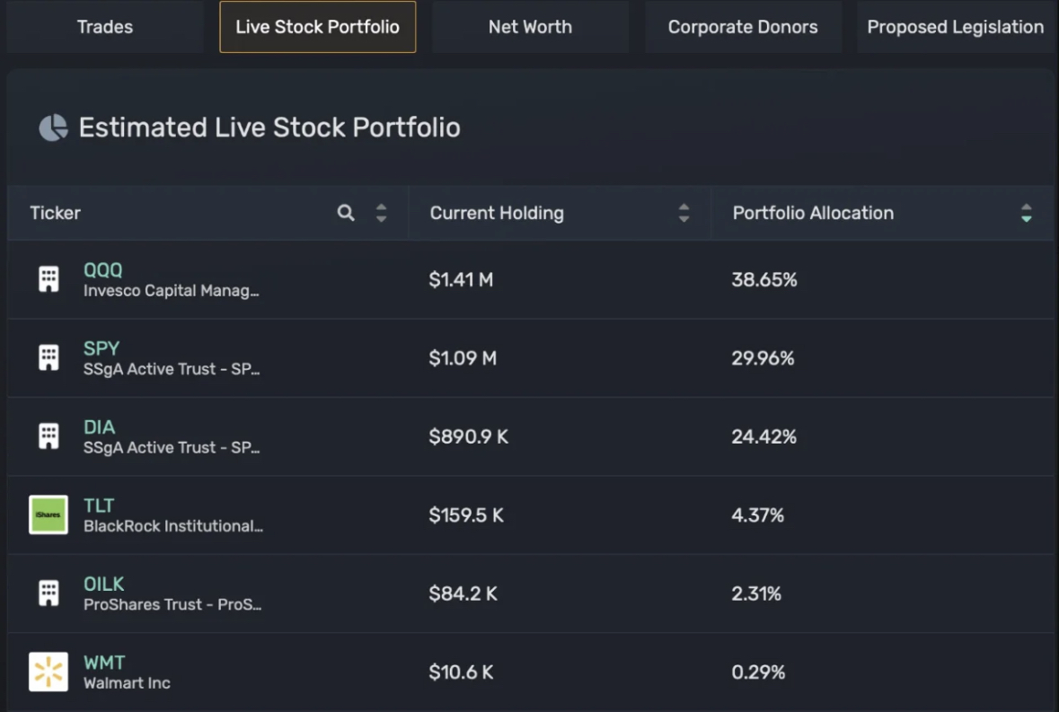Click the QQQ building icon
This screenshot has width=1059, height=712.
[49, 279]
